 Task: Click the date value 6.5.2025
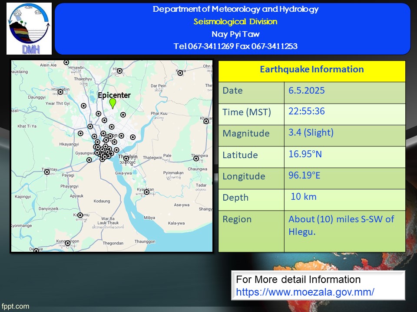pyautogui.click(x=306, y=91)
